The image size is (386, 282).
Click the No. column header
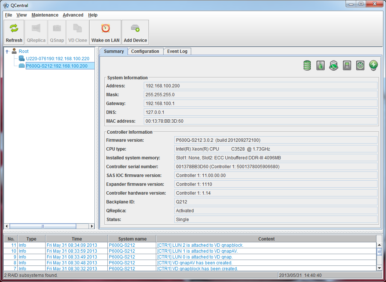[x=11, y=239]
